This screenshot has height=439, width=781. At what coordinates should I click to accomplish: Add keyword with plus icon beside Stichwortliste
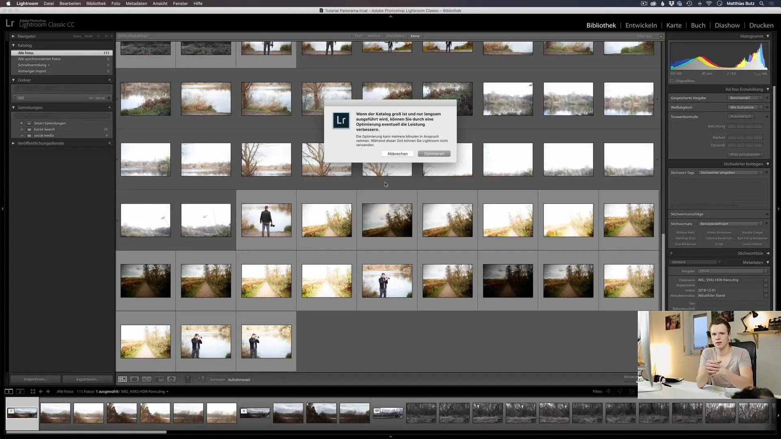tap(671, 253)
